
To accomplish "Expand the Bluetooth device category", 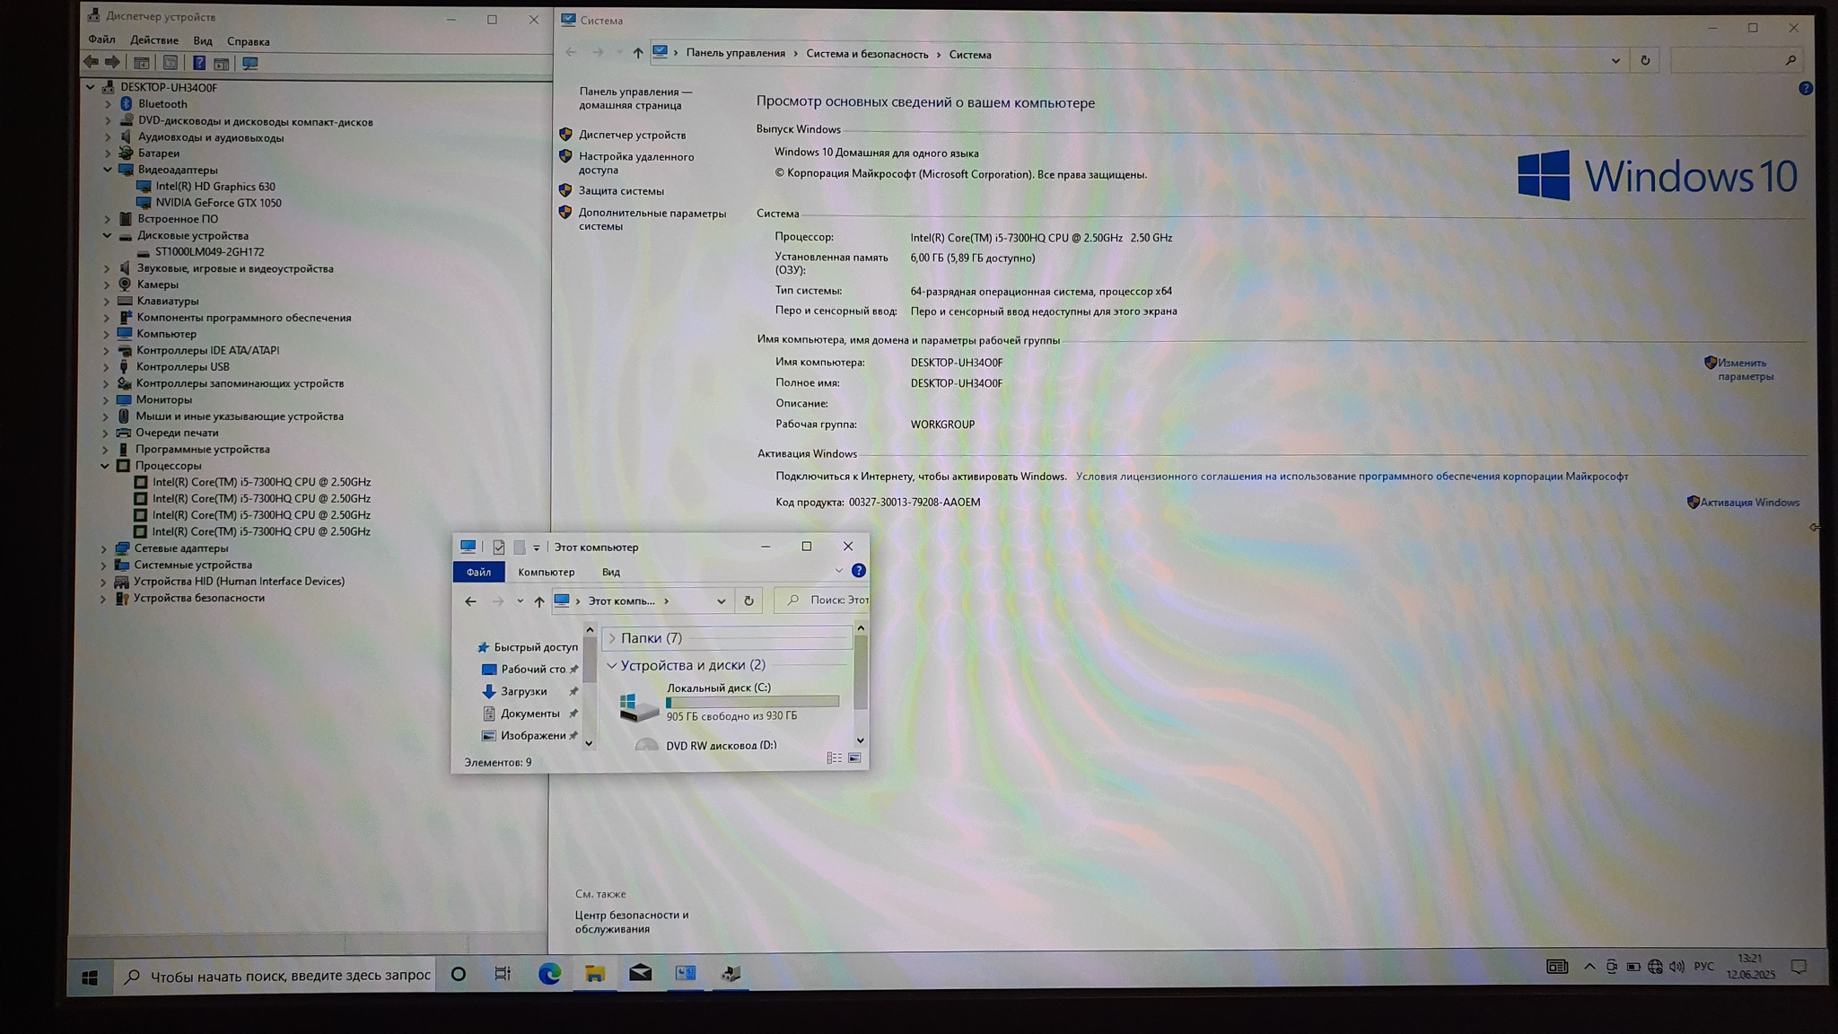I will [109, 104].
